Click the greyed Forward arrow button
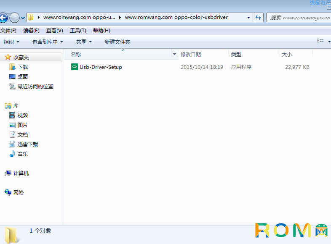Screen dimensions: 331x244 click(15, 18)
